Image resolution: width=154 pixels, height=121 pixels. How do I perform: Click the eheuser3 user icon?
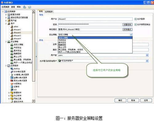point(12,36)
